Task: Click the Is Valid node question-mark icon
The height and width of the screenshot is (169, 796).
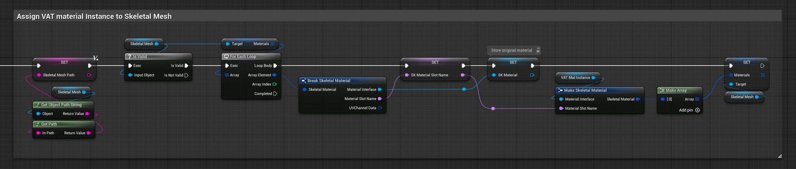Action: [130, 57]
